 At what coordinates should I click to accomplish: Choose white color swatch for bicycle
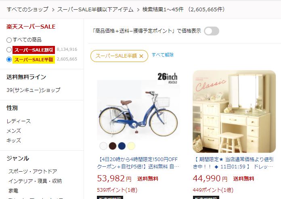point(103,146)
